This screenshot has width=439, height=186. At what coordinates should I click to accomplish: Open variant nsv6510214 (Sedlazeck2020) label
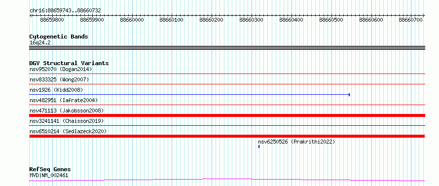68,131
